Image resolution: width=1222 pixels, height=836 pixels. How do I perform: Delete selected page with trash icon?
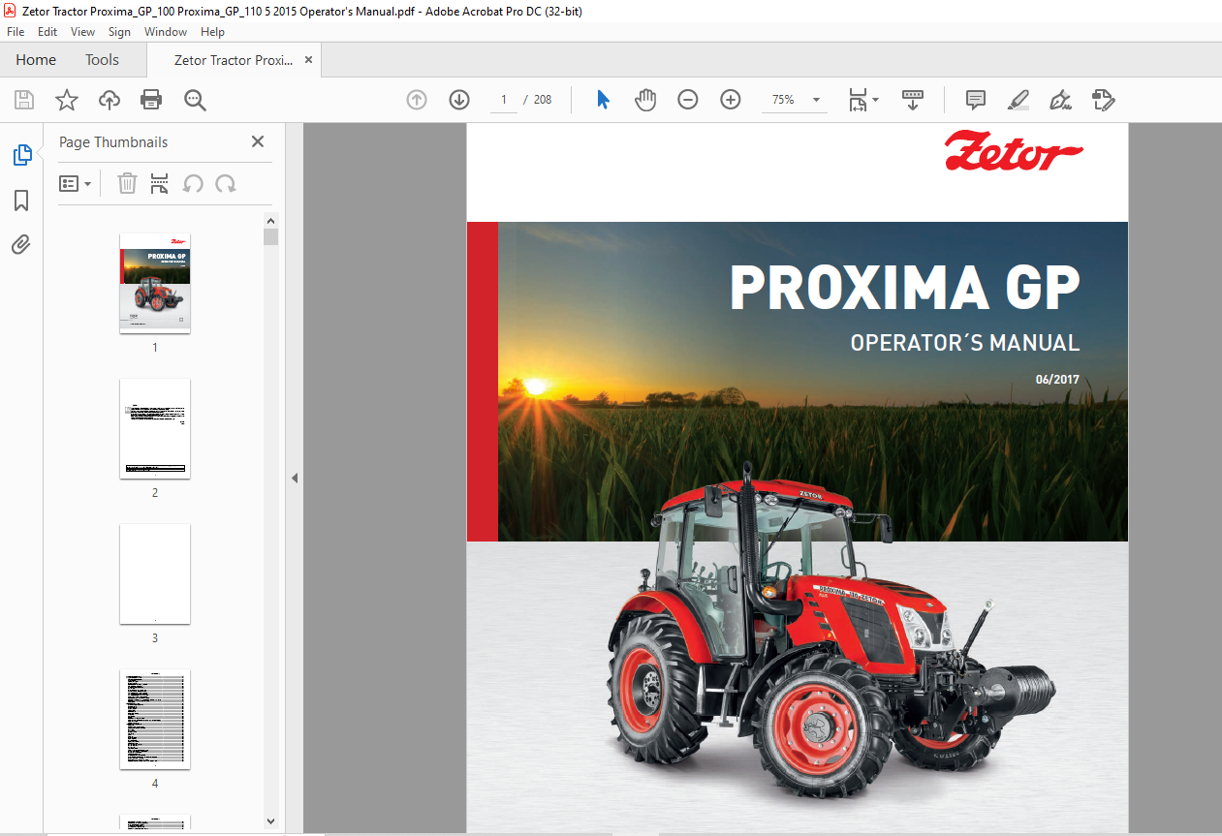127,183
